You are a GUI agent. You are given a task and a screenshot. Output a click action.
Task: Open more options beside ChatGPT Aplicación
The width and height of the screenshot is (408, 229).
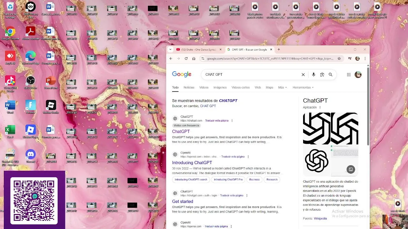click(x=320, y=108)
